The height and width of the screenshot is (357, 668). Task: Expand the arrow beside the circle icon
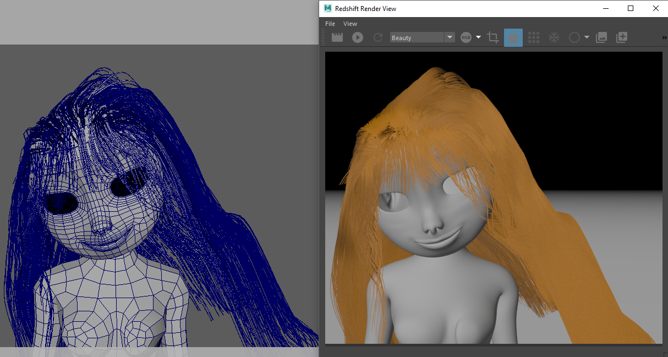pos(587,37)
